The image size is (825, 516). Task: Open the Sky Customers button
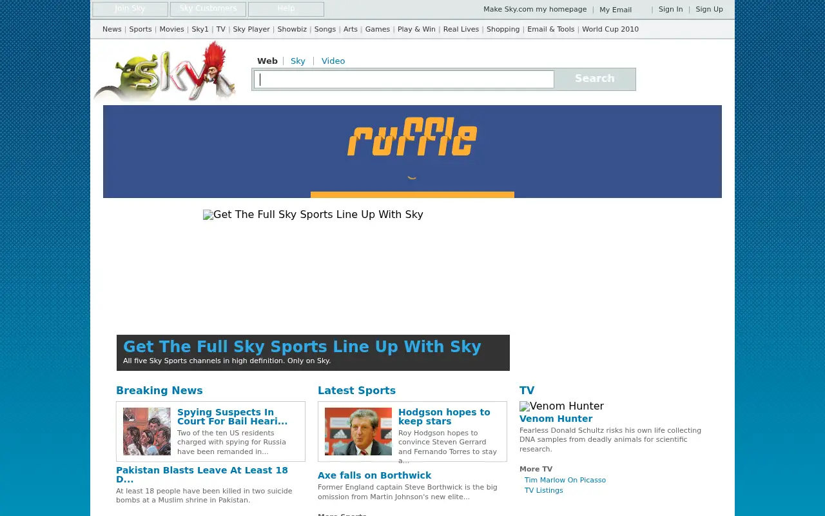point(208,9)
